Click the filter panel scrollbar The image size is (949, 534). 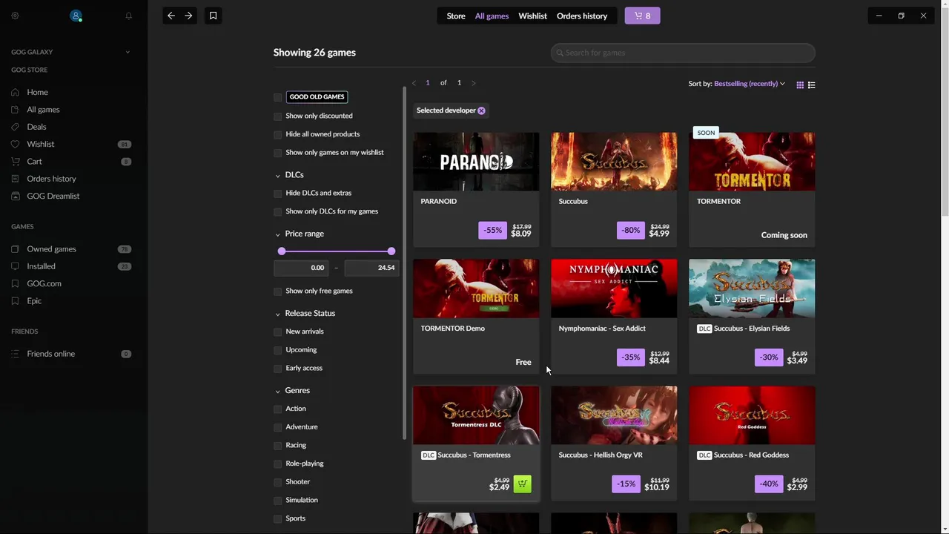pyautogui.click(x=404, y=262)
